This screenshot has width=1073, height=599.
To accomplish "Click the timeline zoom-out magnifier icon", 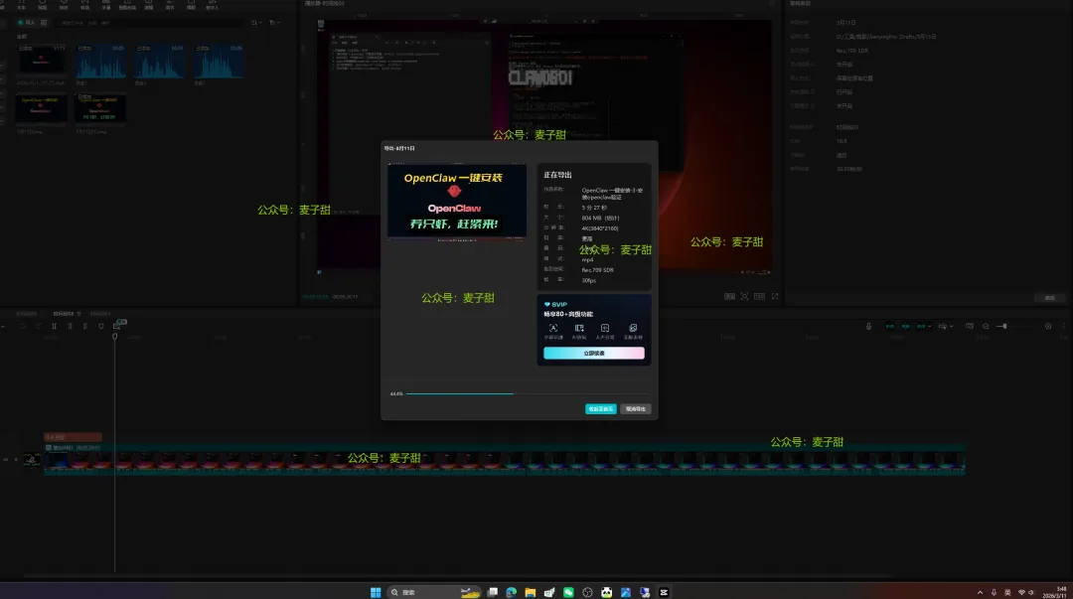I will pyautogui.click(x=986, y=327).
